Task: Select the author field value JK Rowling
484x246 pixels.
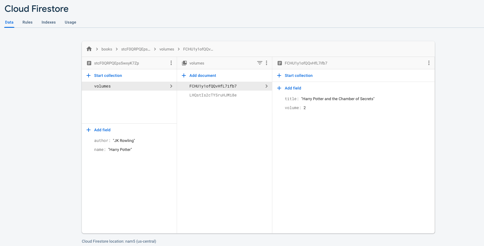Action: point(124,141)
